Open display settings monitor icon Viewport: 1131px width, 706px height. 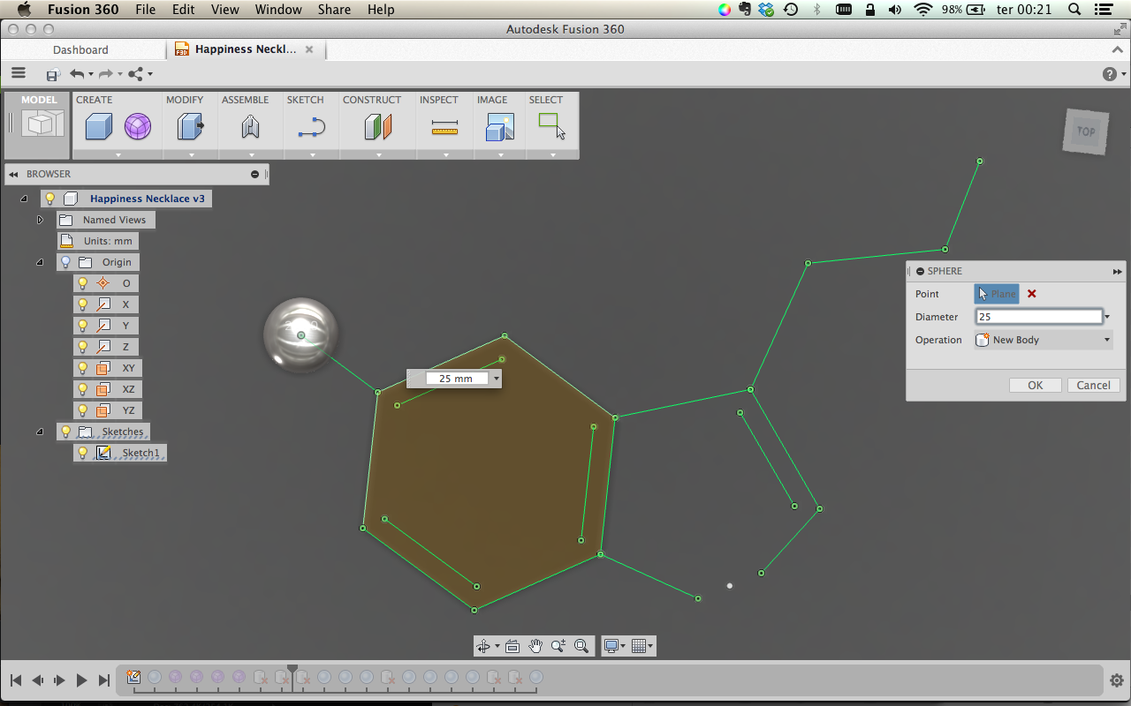[x=611, y=646]
